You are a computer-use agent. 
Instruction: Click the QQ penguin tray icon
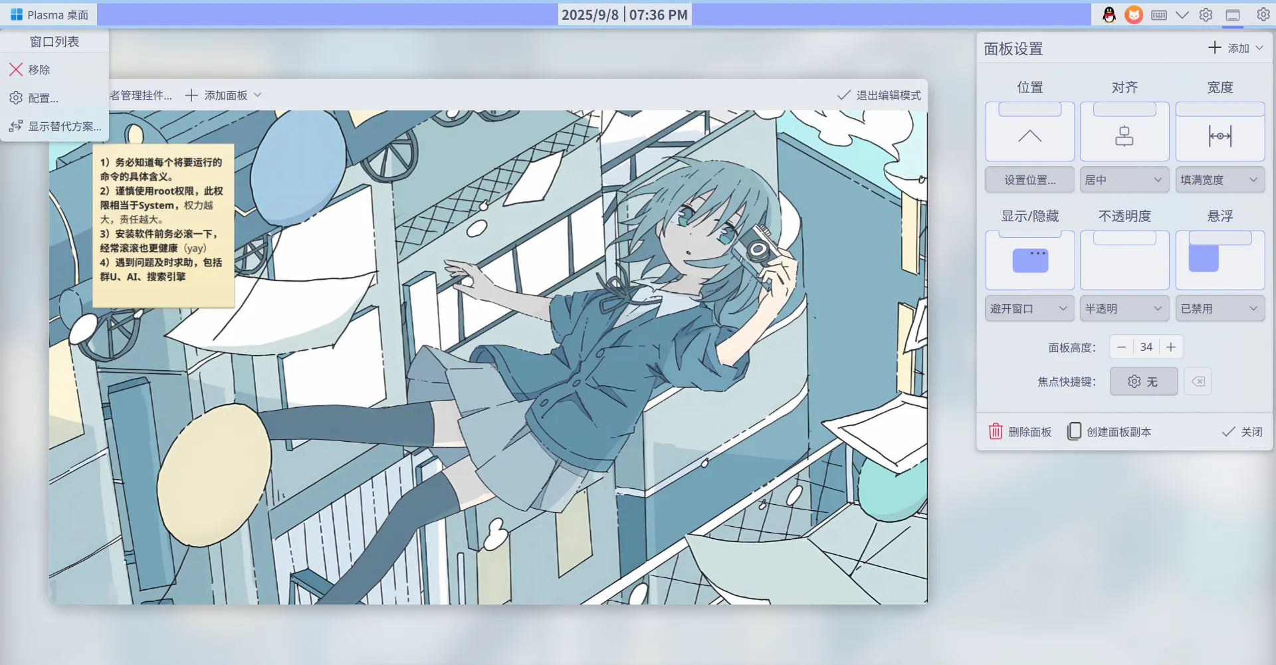click(1109, 15)
